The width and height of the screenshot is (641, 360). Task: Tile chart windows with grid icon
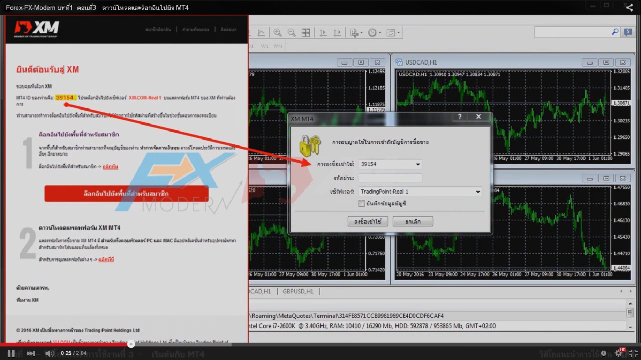click(x=305, y=33)
